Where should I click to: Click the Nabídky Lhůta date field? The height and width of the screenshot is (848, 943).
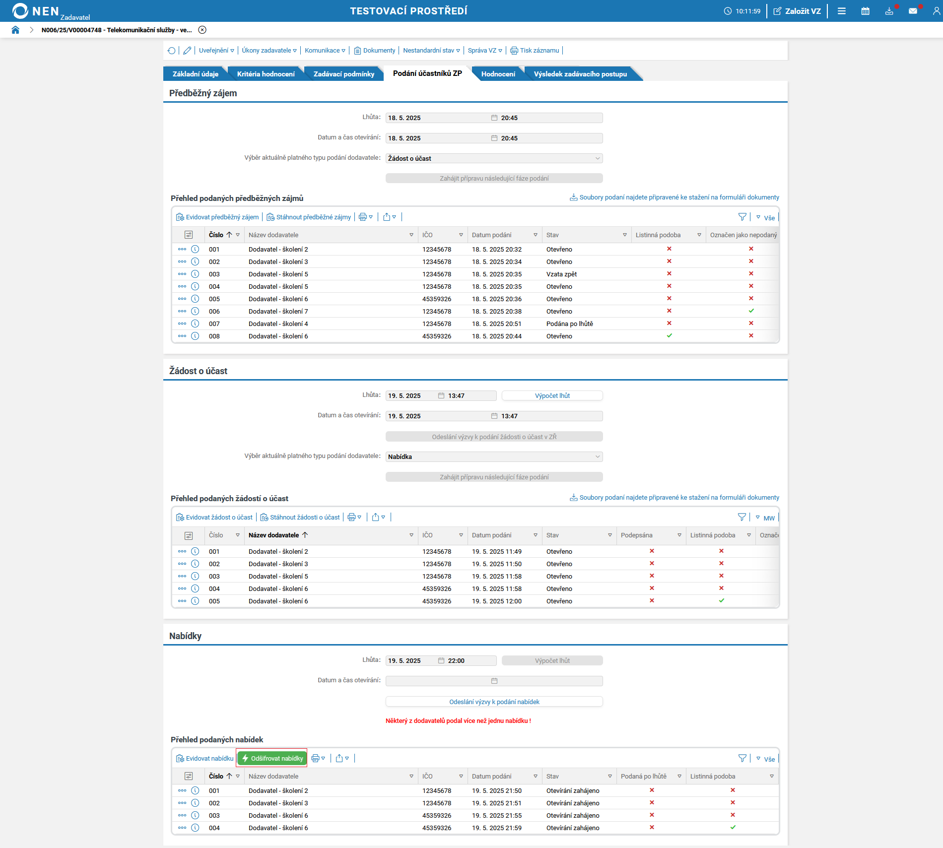[411, 660]
